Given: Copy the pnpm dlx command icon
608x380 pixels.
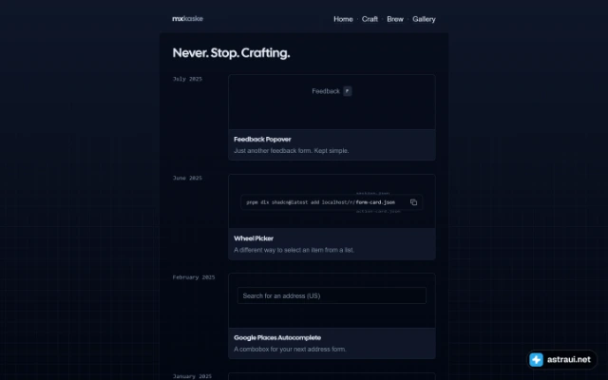Looking at the screenshot, I should (x=414, y=202).
